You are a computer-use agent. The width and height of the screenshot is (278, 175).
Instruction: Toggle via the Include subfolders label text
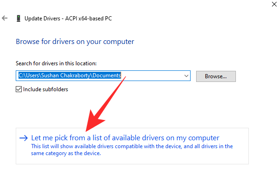(46, 89)
